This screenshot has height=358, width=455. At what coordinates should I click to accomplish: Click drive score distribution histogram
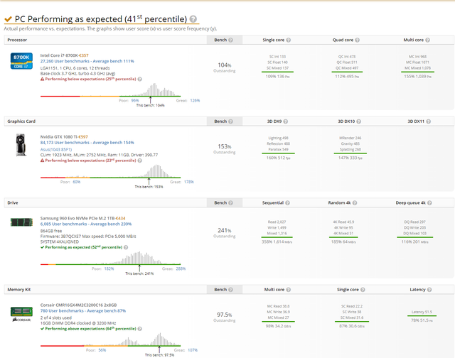tap(111, 259)
